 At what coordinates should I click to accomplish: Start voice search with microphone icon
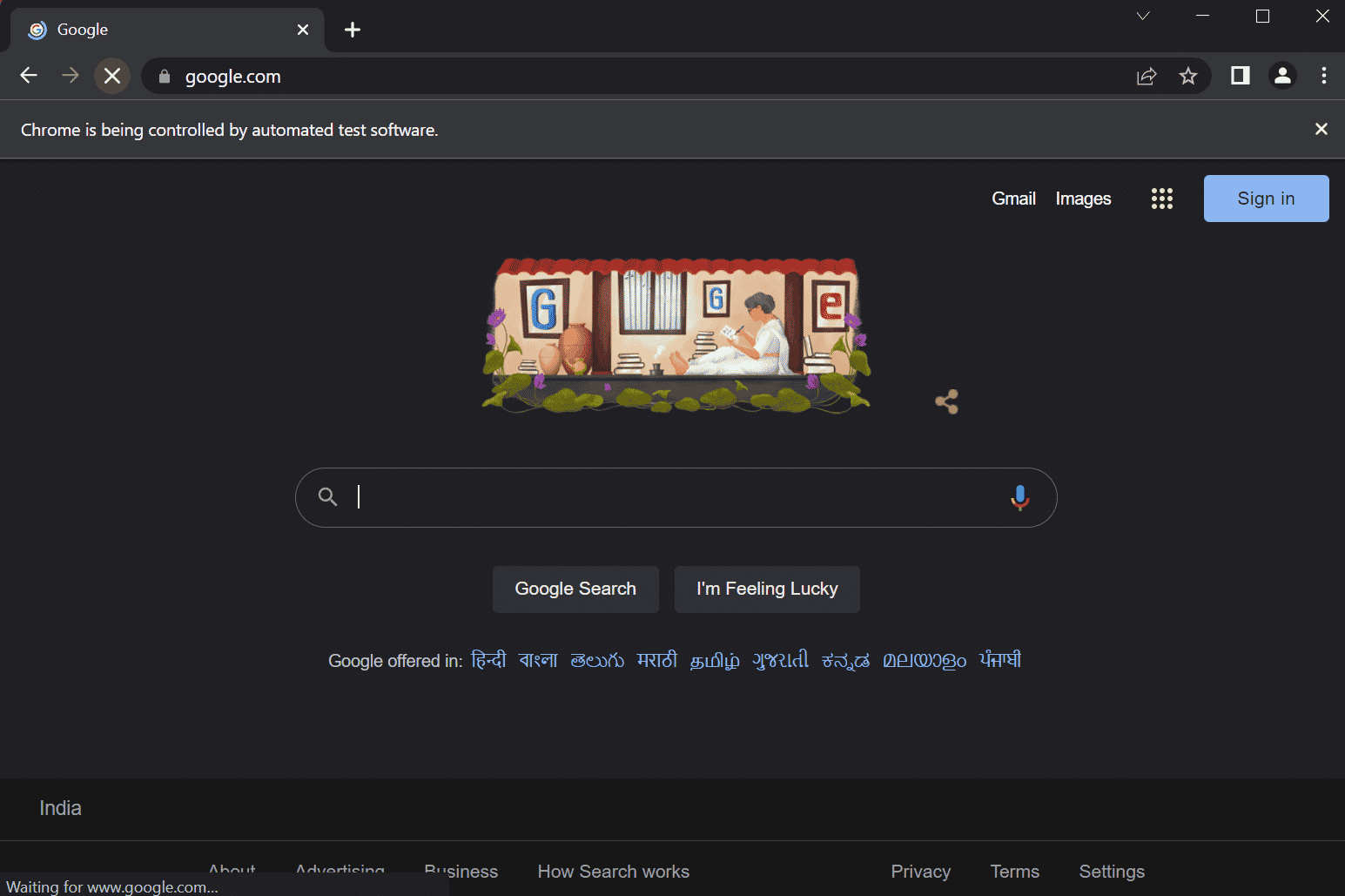pos(1019,497)
